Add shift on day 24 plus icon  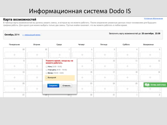click(x=105, y=89)
